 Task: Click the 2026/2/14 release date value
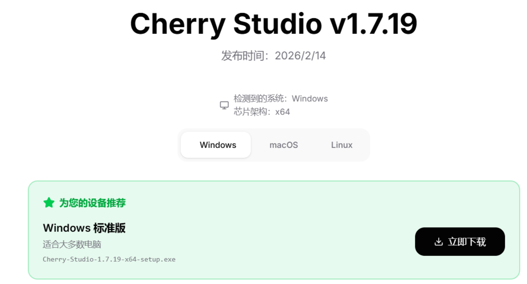point(300,56)
